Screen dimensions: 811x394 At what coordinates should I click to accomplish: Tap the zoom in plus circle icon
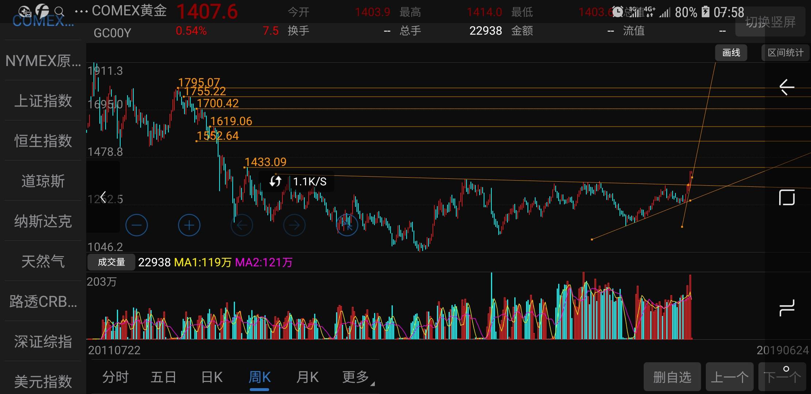189,225
